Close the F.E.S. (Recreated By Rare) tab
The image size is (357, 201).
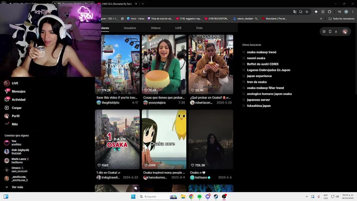pyautogui.click(x=136, y=4)
